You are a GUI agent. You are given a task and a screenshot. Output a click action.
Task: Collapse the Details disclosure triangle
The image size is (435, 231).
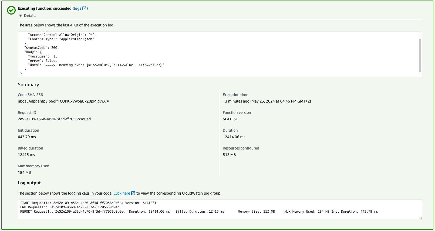pos(21,16)
